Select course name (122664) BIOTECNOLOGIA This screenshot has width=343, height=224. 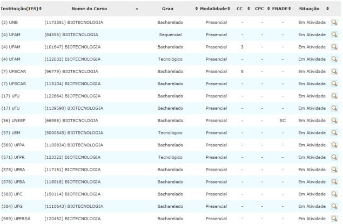(72, 96)
